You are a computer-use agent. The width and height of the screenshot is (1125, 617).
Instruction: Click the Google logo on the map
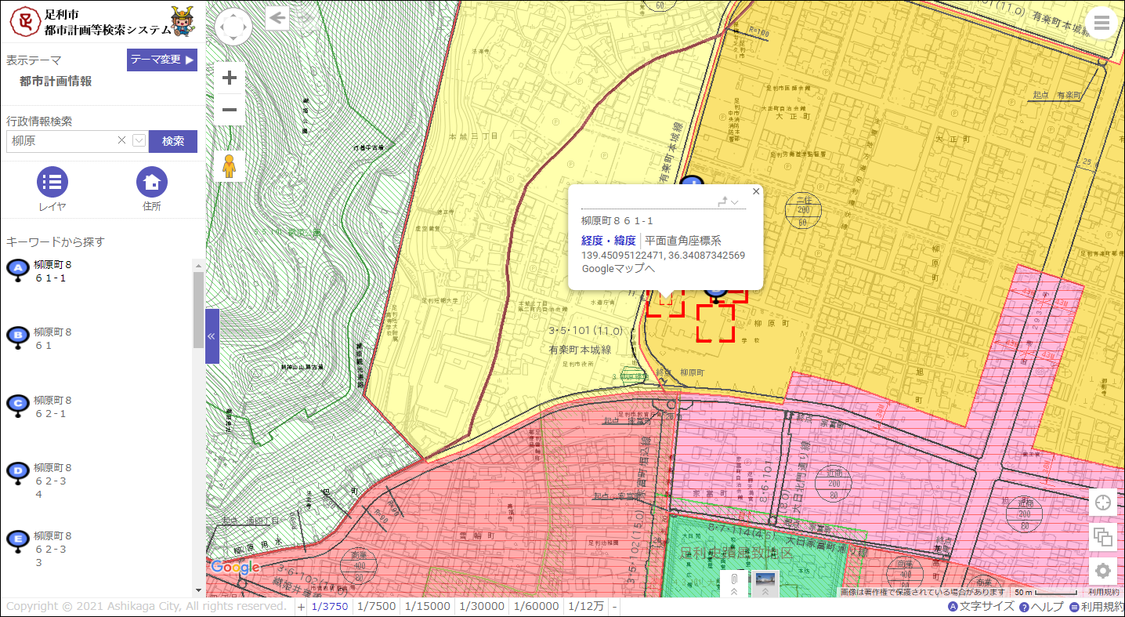235,567
